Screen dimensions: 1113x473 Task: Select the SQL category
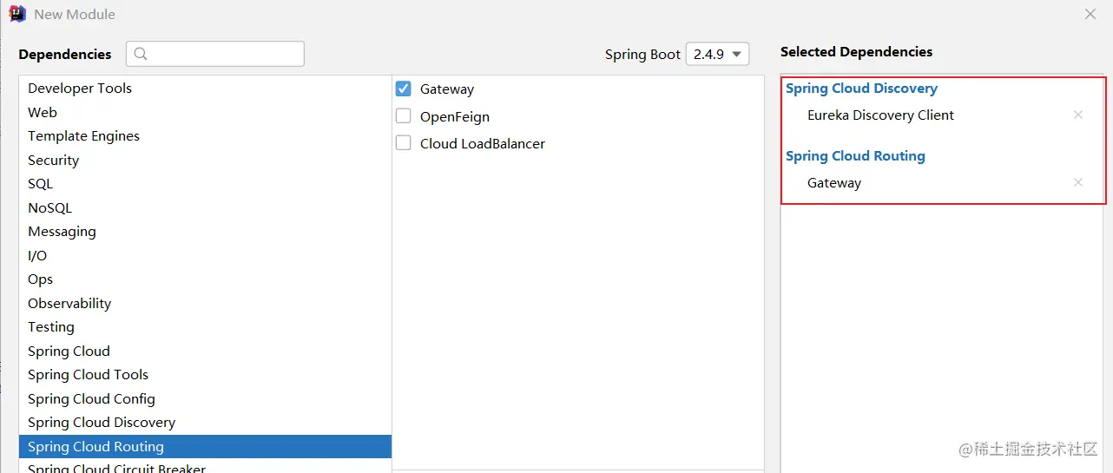pos(205,183)
